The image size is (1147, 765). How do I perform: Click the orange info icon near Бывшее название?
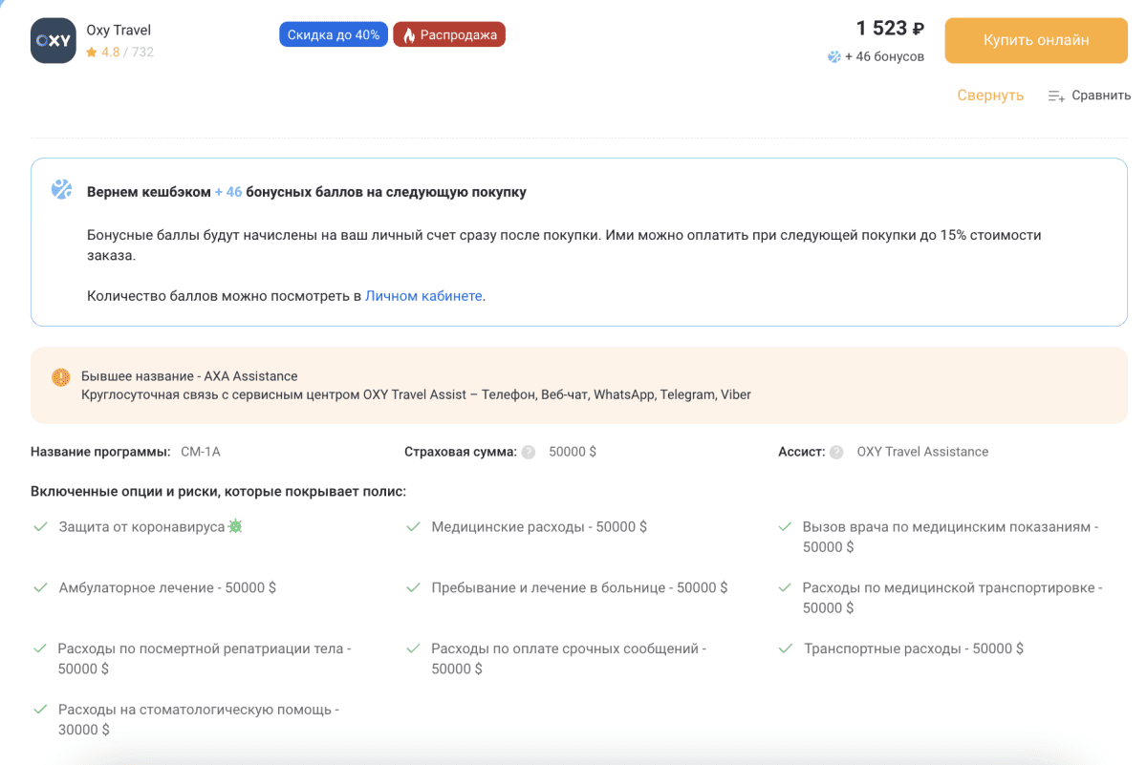(x=61, y=377)
